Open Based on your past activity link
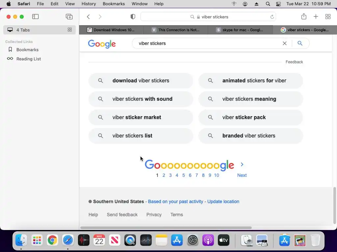The image size is (337, 252). point(175,202)
